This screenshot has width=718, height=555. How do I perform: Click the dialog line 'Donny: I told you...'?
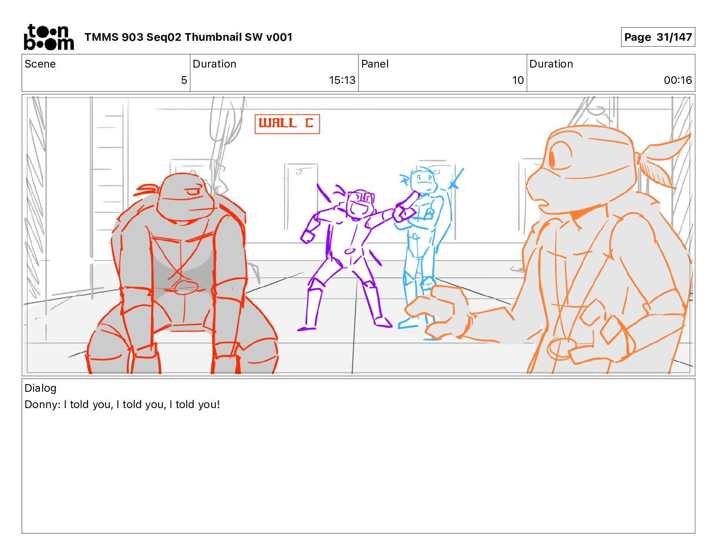tap(122, 404)
